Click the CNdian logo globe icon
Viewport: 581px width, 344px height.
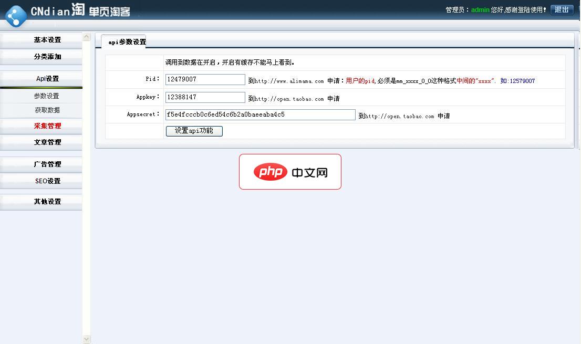pyautogui.click(x=16, y=15)
